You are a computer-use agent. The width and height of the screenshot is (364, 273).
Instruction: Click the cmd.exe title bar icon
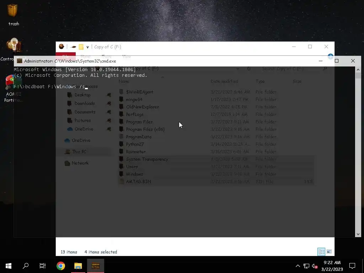tap(20, 61)
